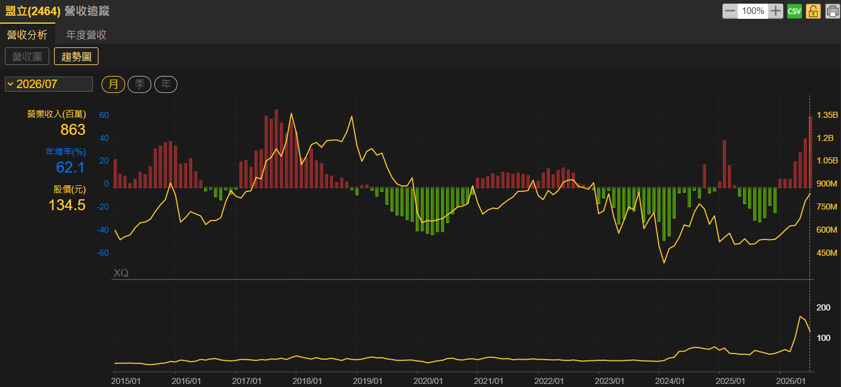Click the revenue value 863
The width and height of the screenshot is (841, 387).
(73, 129)
